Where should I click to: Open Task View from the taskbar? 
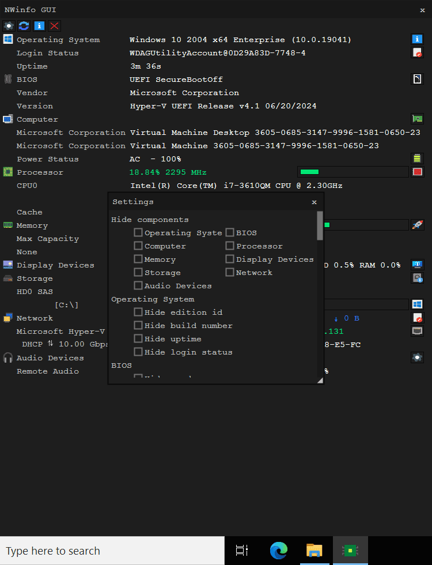(x=242, y=551)
